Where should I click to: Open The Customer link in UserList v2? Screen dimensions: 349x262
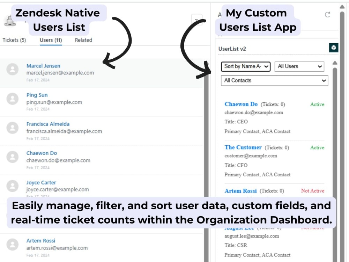point(243,147)
